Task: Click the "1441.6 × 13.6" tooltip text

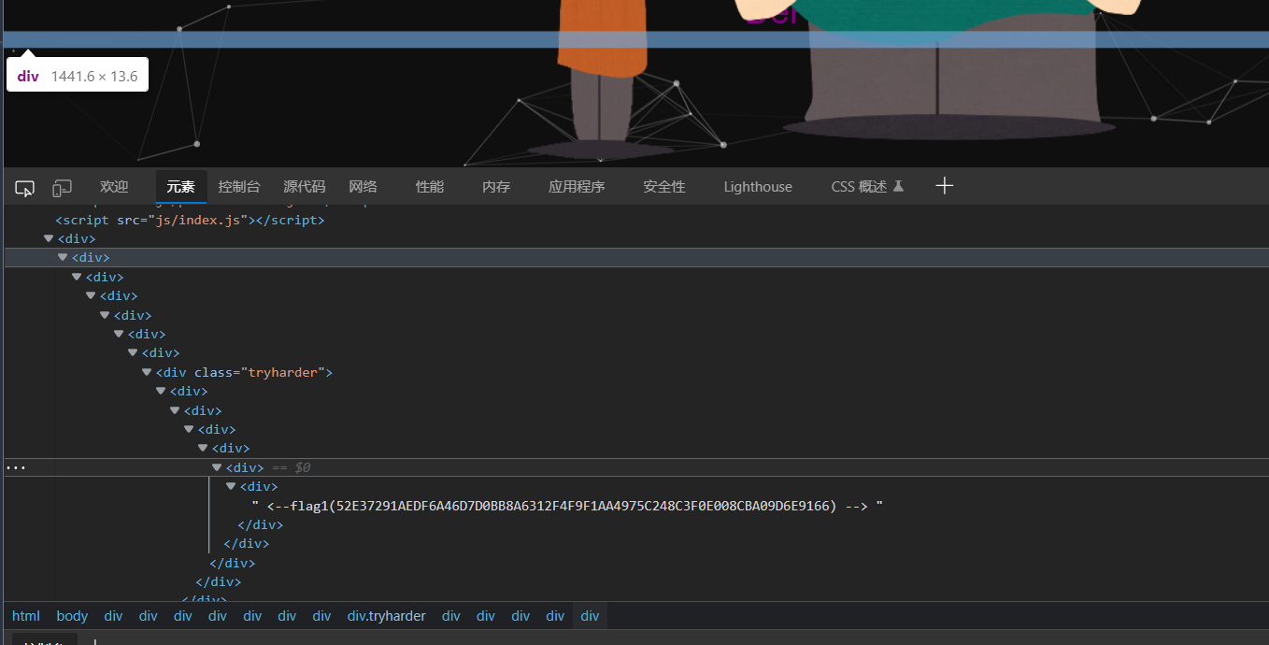Action: [x=94, y=76]
